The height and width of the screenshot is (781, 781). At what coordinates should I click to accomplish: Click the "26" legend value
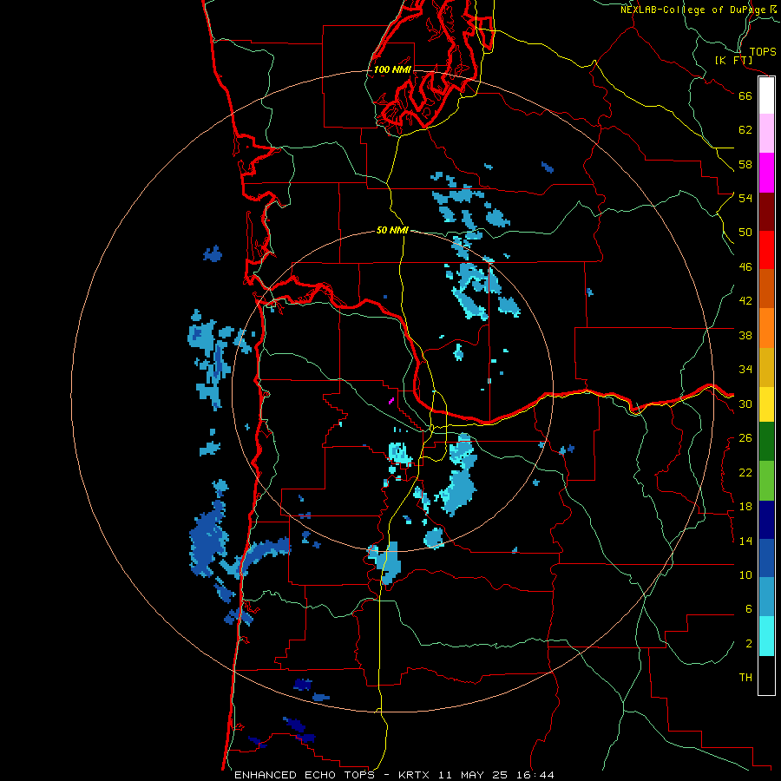(x=745, y=438)
